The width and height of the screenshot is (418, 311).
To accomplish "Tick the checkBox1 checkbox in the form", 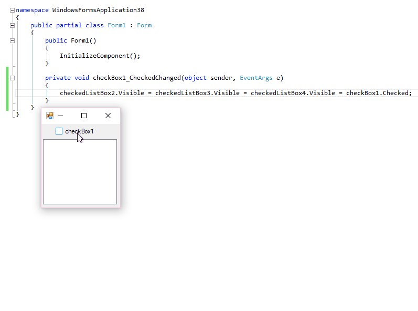I will (x=59, y=131).
